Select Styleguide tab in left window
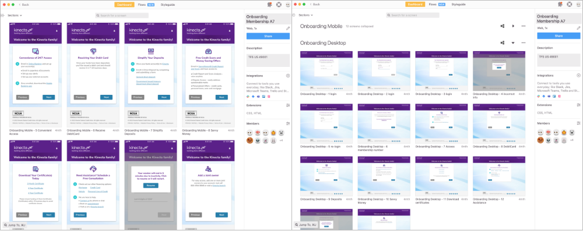Image resolution: width=583 pixels, height=231 pixels. pyautogui.click(x=168, y=5)
